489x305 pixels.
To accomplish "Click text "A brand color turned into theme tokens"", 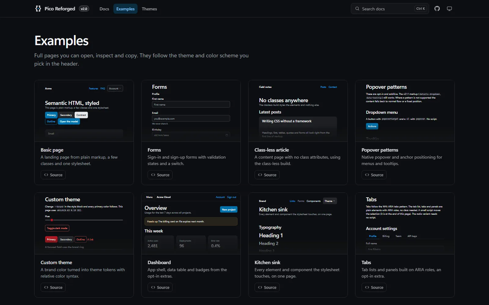I will pyautogui.click(x=78, y=270).
